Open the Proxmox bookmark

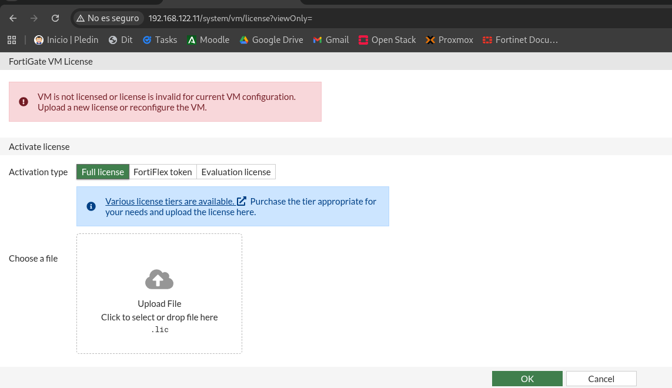[449, 40]
